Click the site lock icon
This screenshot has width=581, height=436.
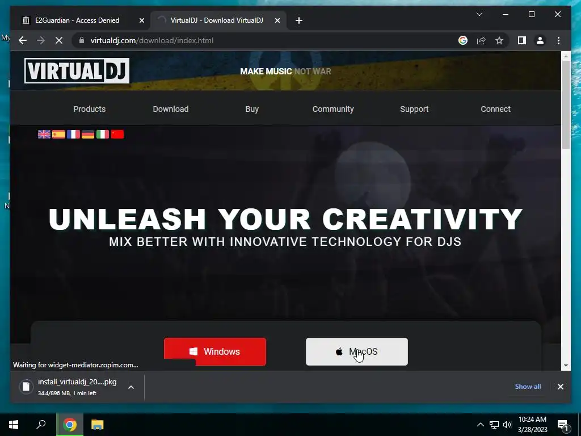click(82, 40)
